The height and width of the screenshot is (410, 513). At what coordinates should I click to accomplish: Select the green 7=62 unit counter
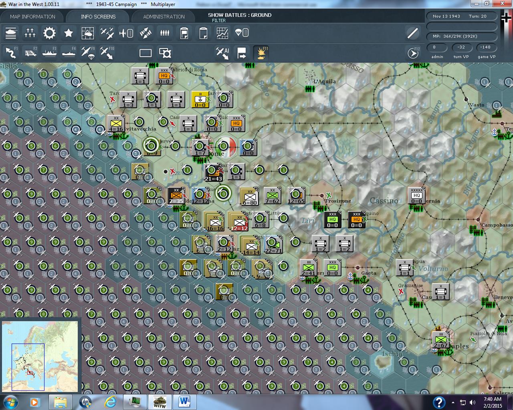point(273,196)
